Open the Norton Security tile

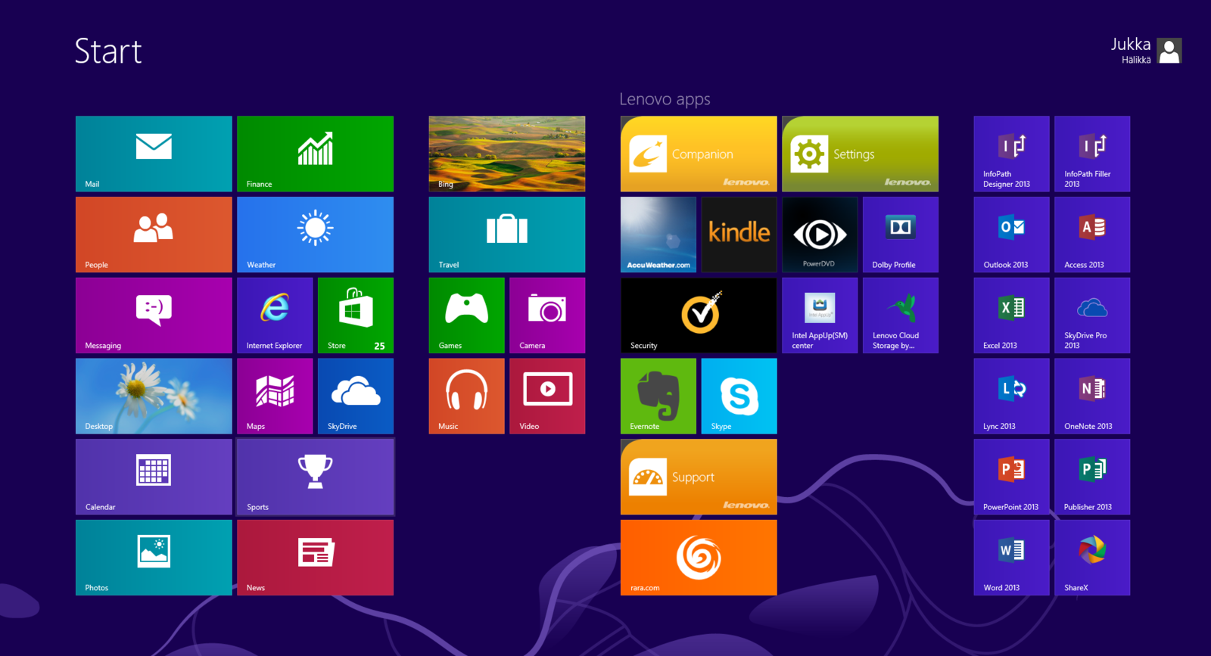pyautogui.click(x=699, y=316)
